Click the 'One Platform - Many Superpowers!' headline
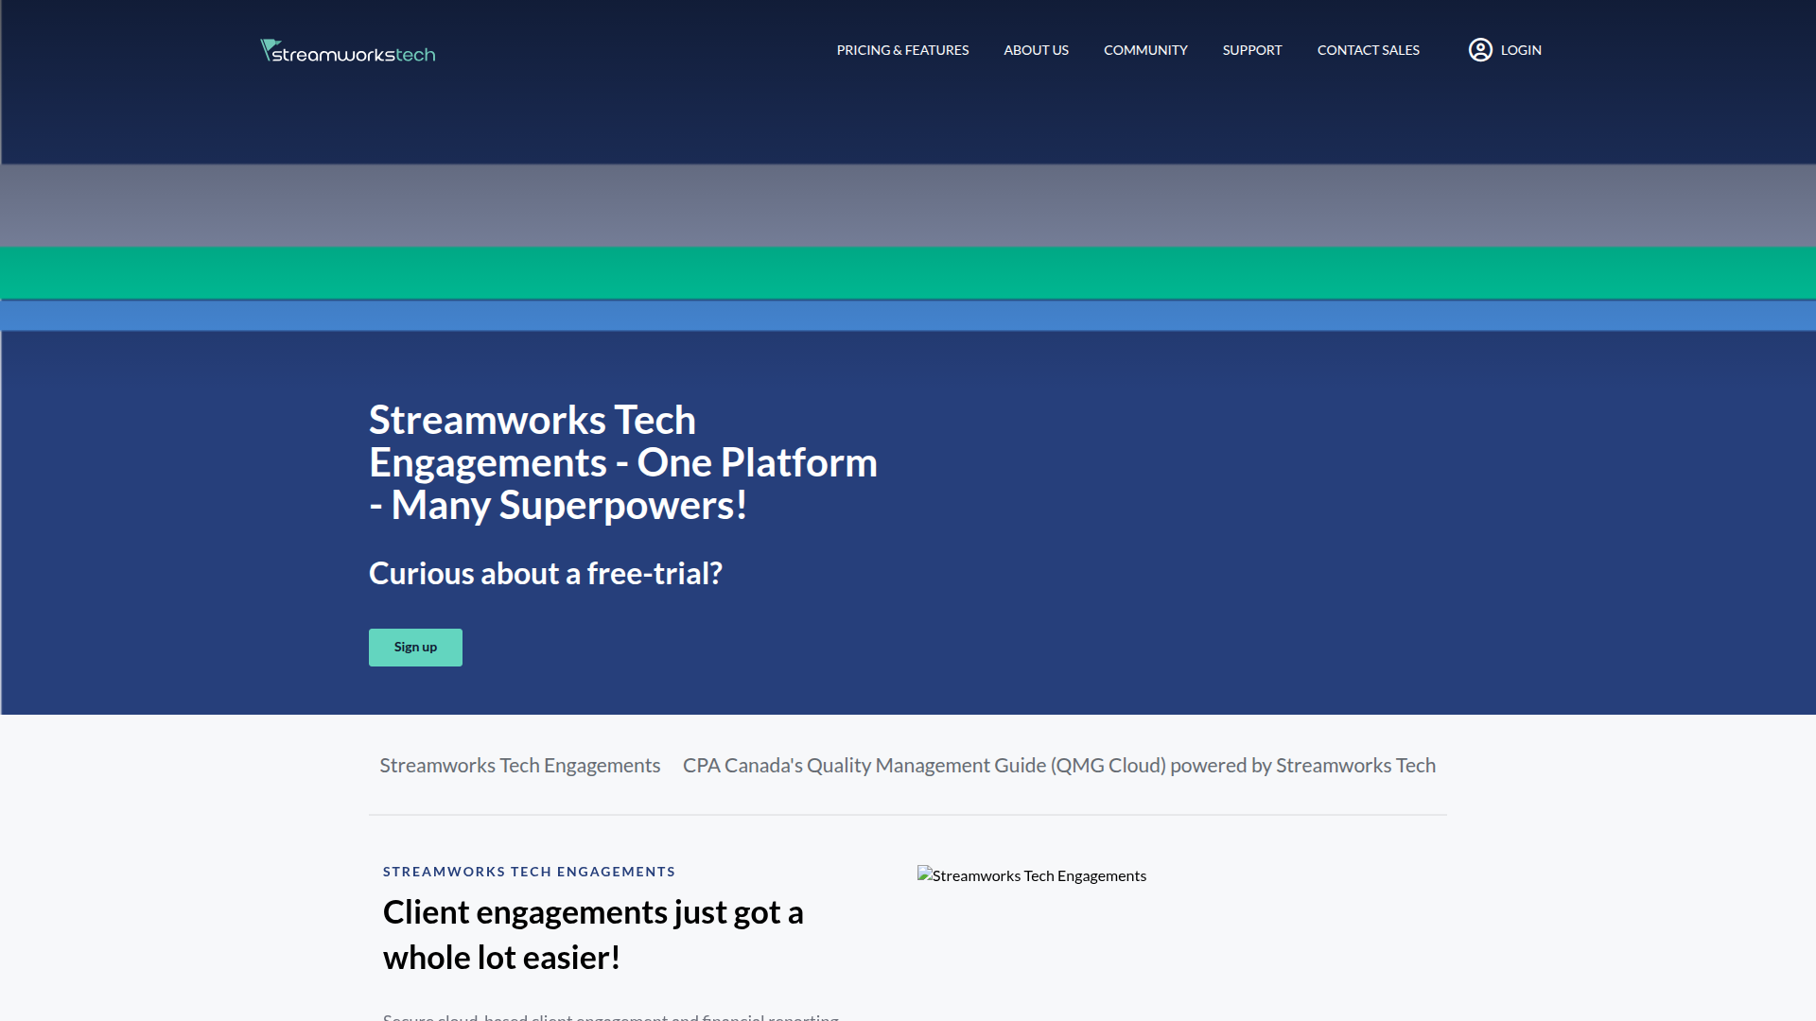 point(622,462)
